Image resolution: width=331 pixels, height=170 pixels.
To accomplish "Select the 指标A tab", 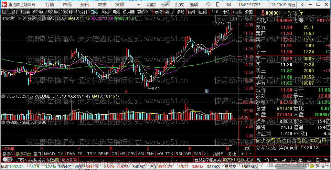I will [x=8, y=154].
